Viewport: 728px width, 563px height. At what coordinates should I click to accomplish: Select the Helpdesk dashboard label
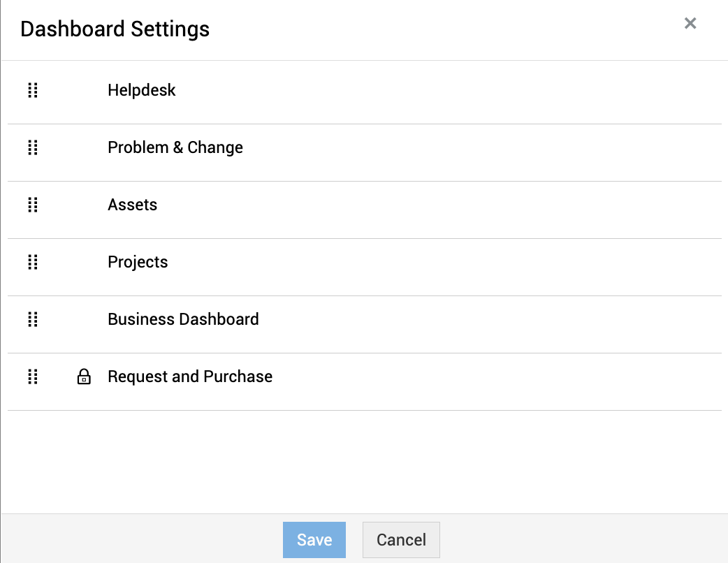[142, 90]
